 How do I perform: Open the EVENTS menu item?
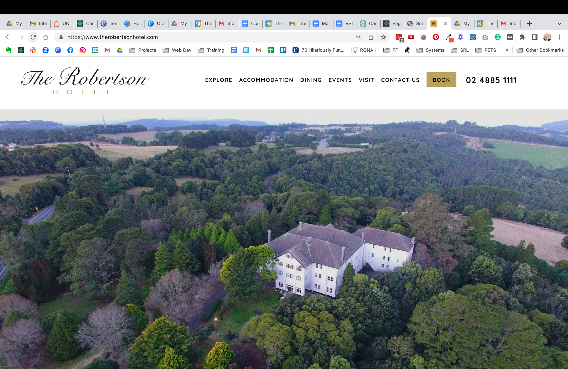pyautogui.click(x=340, y=80)
